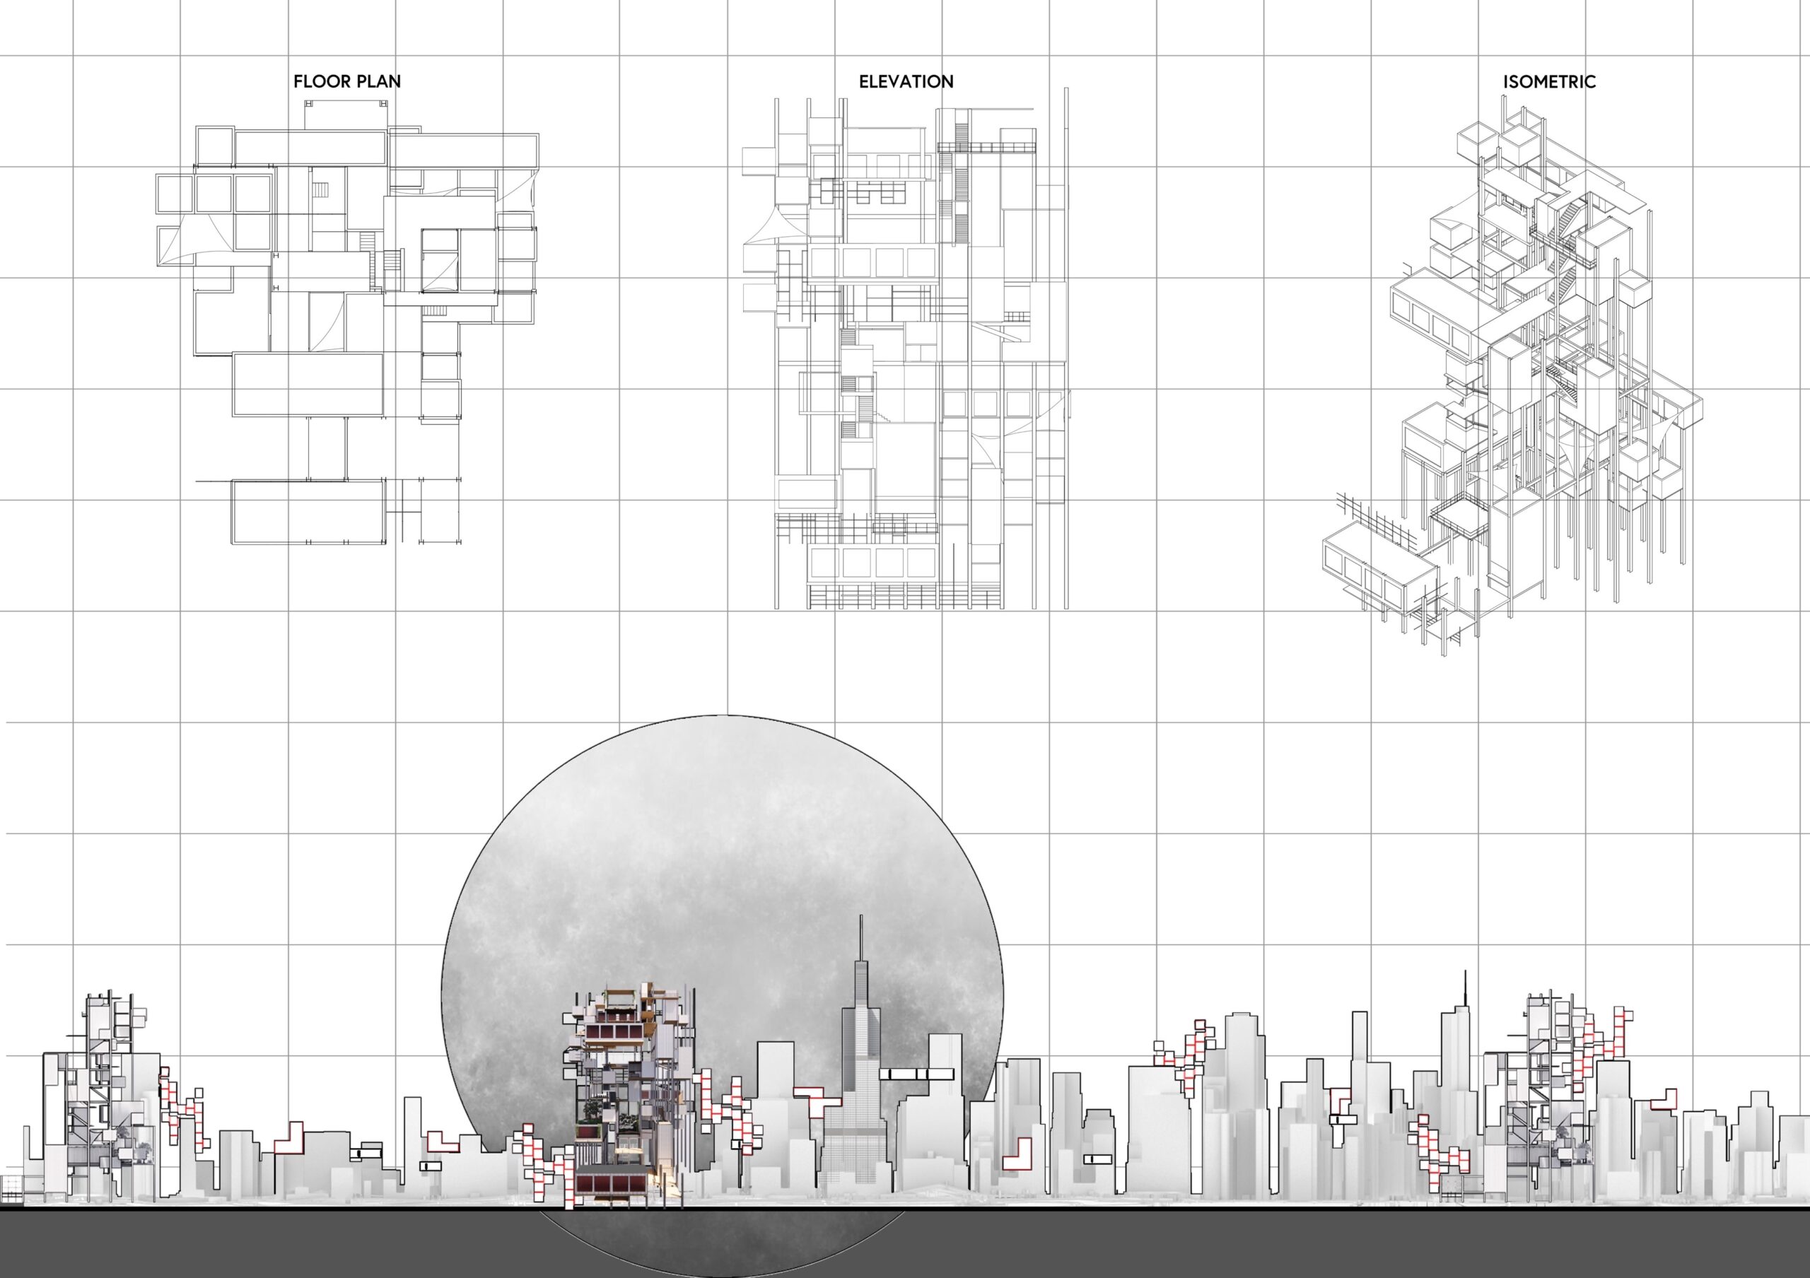Click the FLOOR PLAN heading
Screen dimensions: 1810x1278
pyautogui.click(x=347, y=81)
